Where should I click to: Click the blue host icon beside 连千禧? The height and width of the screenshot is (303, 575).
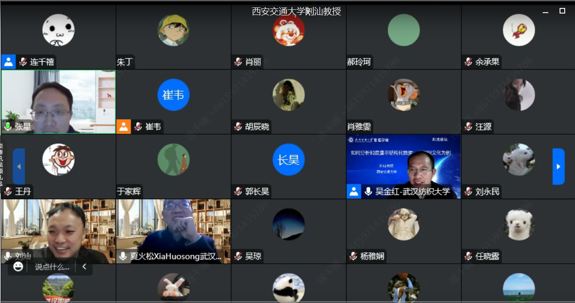[x=8, y=62]
